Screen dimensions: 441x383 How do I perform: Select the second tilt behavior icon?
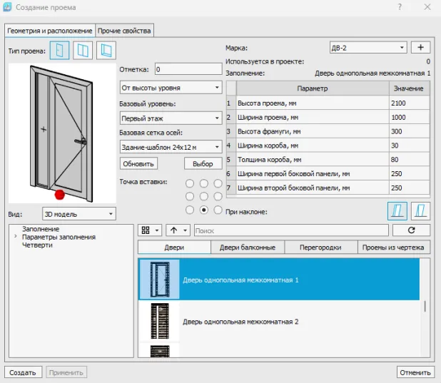click(421, 211)
